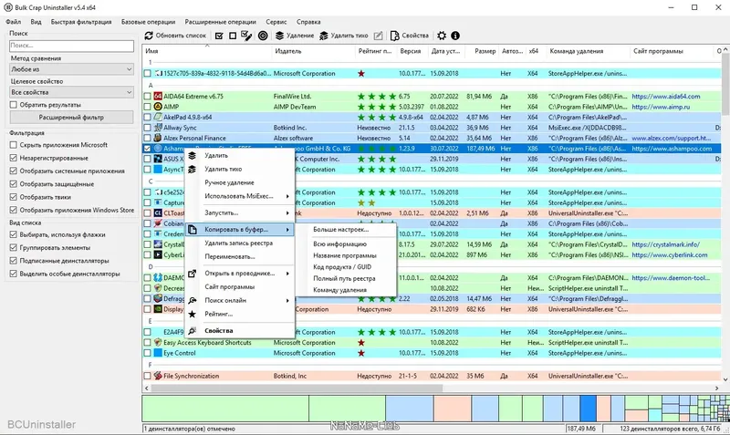Screen dimensions: 730x435
Task: Click the Easy Access Keyboard Shortcuts icon
Action: click(158, 342)
